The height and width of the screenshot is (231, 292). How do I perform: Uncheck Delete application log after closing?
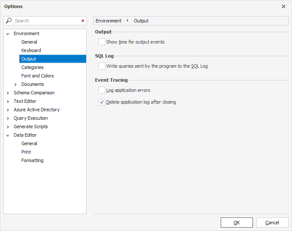click(102, 102)
